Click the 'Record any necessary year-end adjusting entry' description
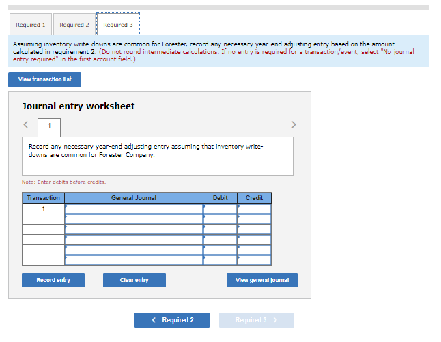Image resolution: width=441 pixels, height=342 pixels. click(x=145, y=151)
